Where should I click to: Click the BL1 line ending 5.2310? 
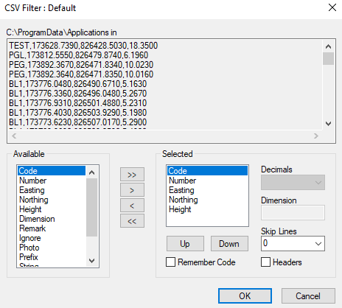click(78, 103)
